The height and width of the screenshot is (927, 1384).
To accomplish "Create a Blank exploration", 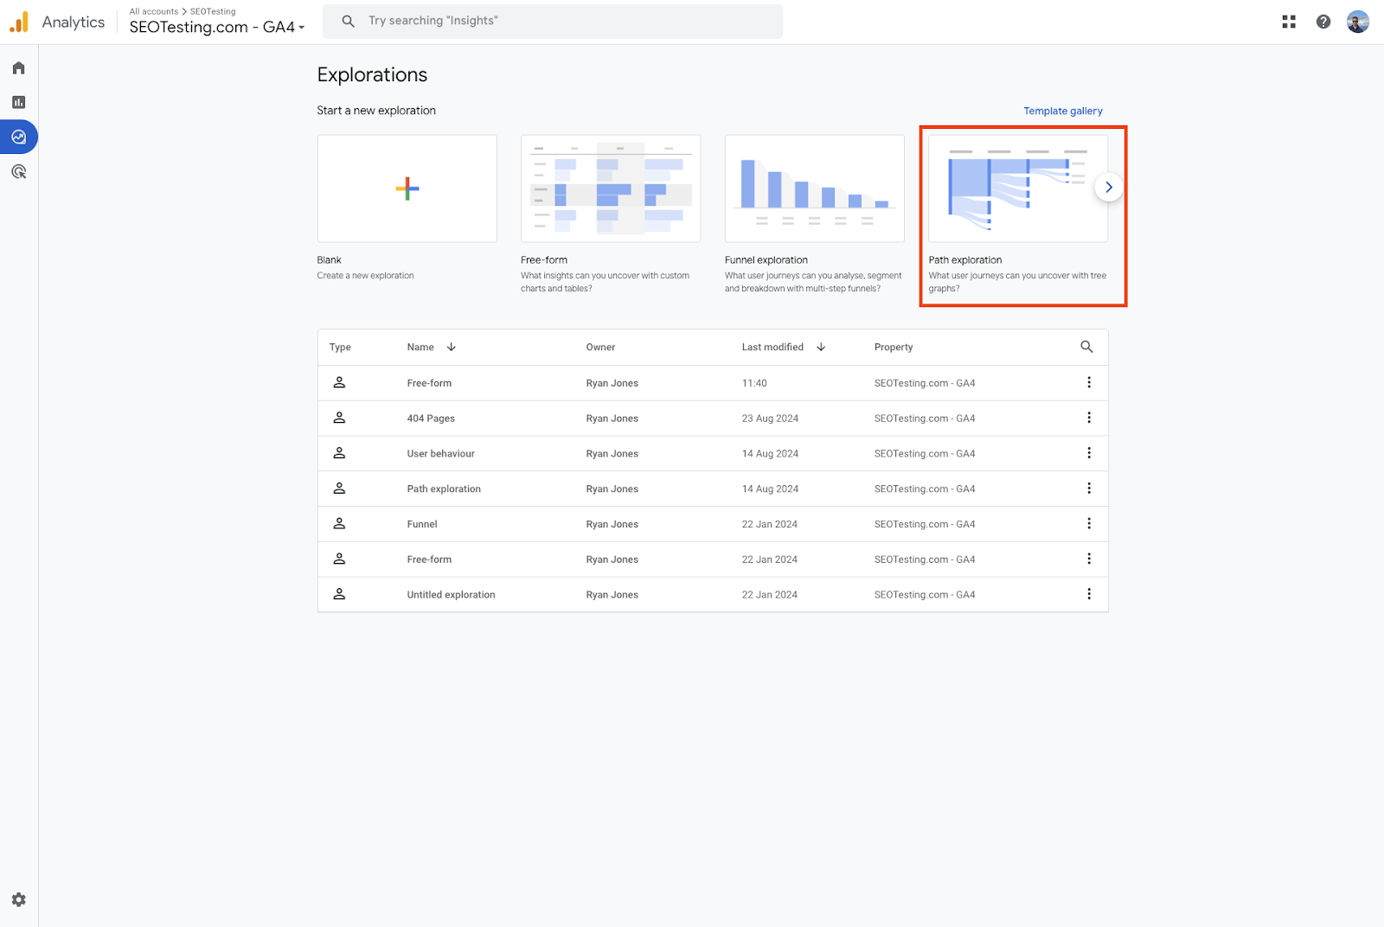I will click(x=407, y=188).
